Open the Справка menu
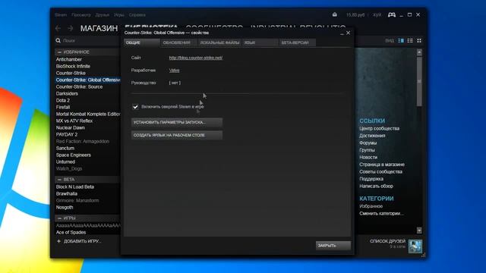This screenshot has height=273, width=486. (137, 15)
